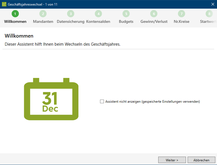Click the 'Dieser Assistent hilft Ihnen' description text
The height and width of the screenshot is (165, 217).
pos(63,44)
